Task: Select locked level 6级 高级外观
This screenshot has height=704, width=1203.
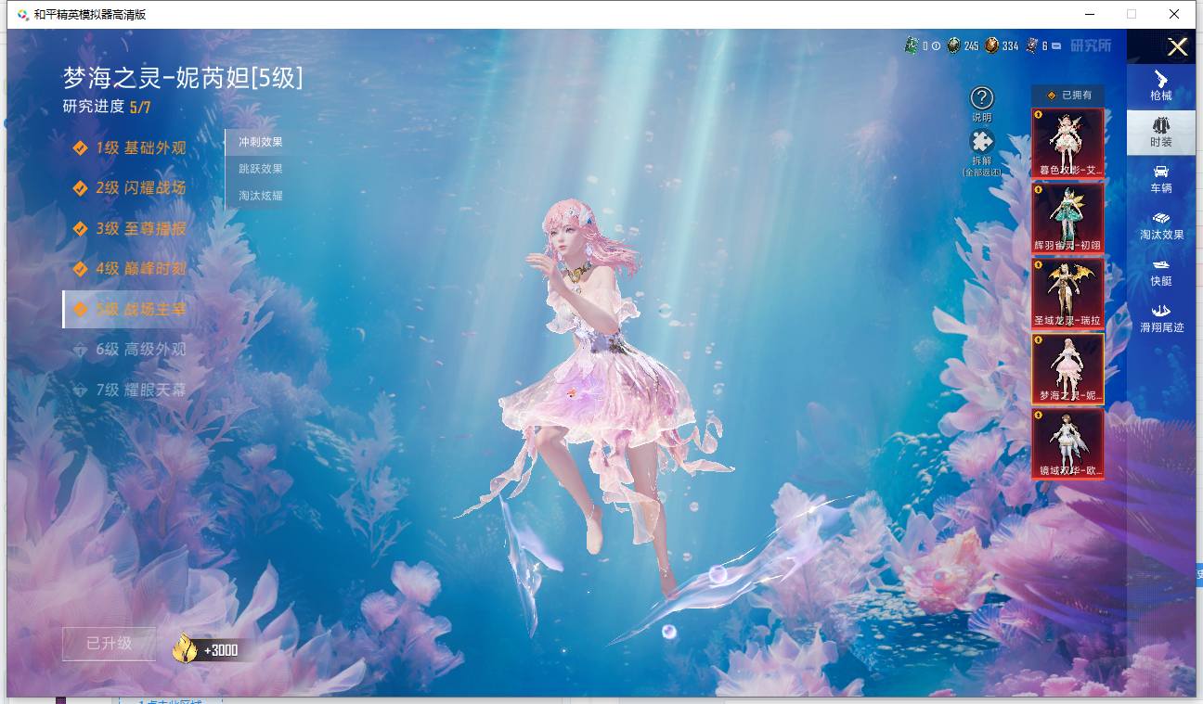Action: tap(130, 349)
